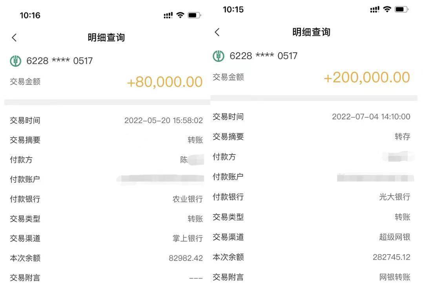Tap balance 82982.42 on left screen
Image resolution: width=423 pixels, height=293 pixels.
click(186, 258)
